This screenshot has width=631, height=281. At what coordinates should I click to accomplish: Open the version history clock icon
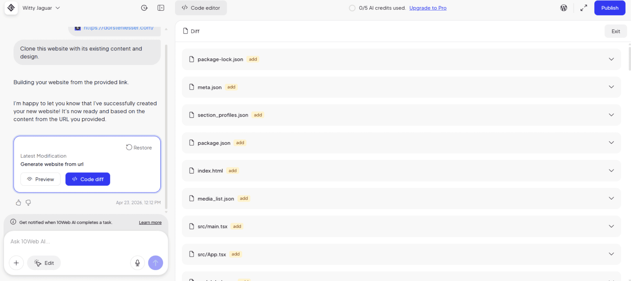click(x=144, y=8)
